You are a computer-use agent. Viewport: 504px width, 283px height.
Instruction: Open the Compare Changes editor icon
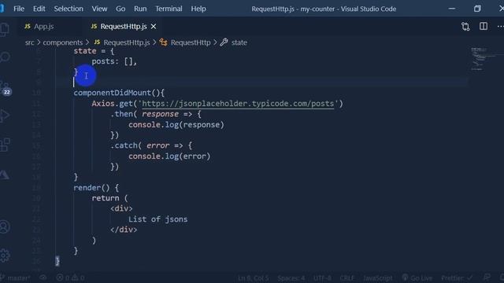(465, 26)
